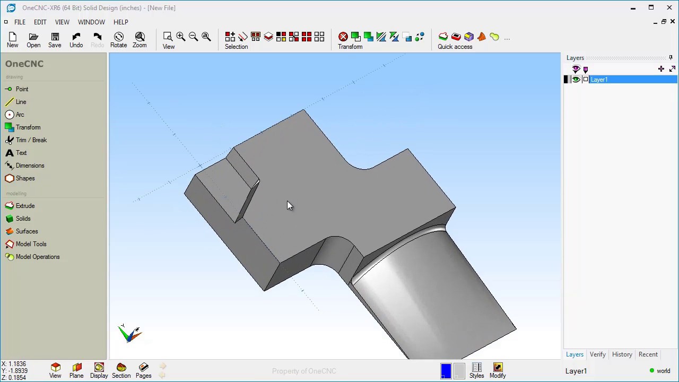Screen dimensions: 679x382
Task: Click the selection icon with the red pencil
Action: coord(243,37)
